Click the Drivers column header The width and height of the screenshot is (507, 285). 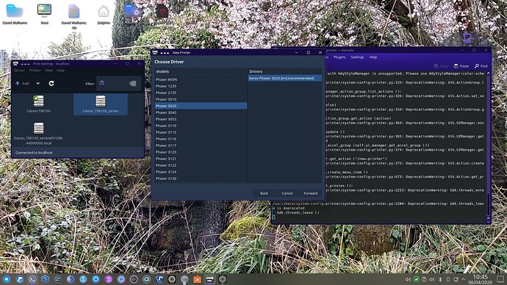pos(284,71)
